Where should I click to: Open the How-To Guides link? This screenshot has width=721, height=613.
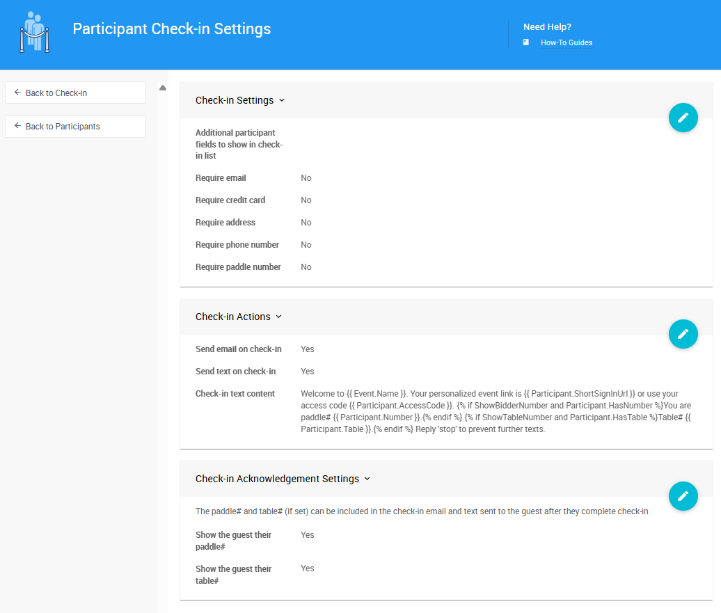click(x=566, y=42)
